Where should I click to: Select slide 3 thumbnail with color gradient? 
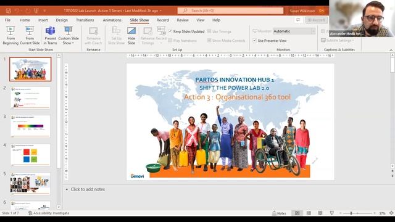pos(30,126)
